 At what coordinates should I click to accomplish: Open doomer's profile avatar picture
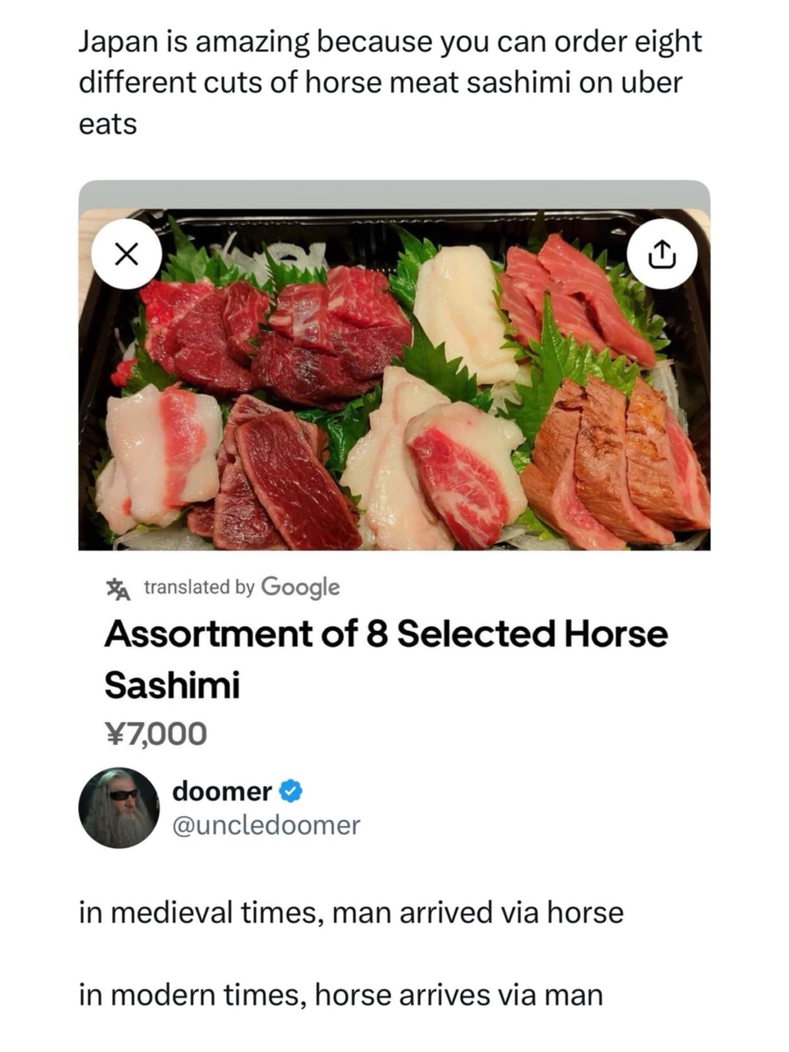119,808
